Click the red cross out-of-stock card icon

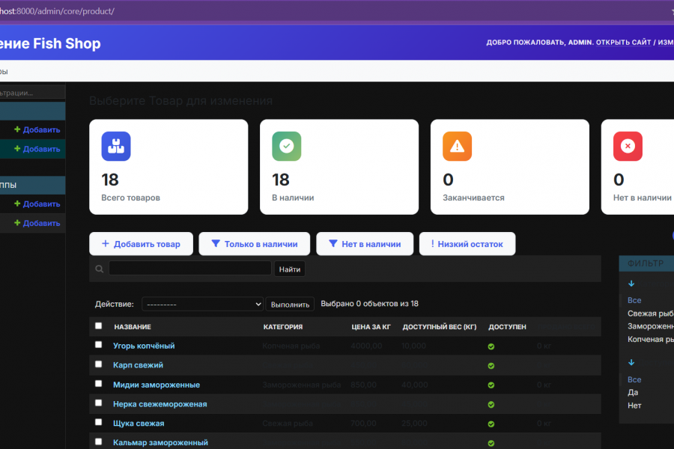point(628,146)
